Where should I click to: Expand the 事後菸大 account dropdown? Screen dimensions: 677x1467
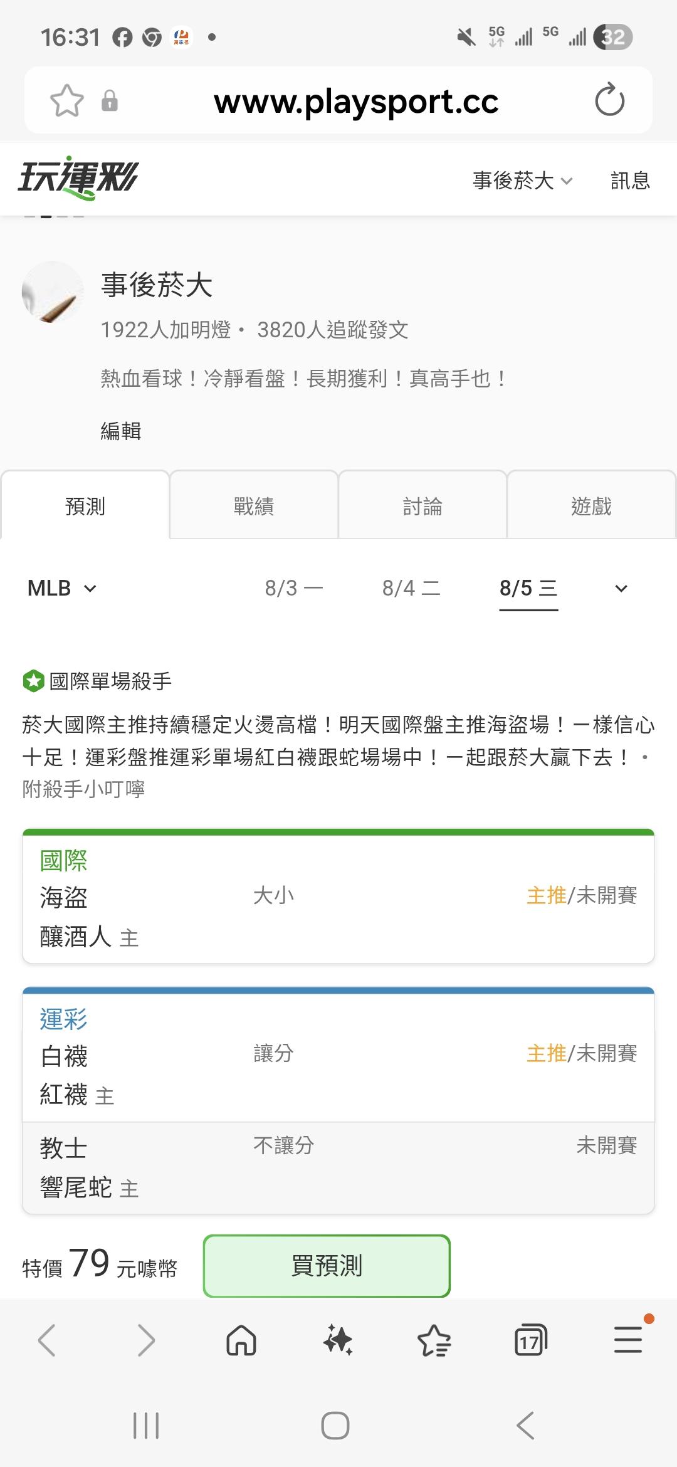point(523,181)
